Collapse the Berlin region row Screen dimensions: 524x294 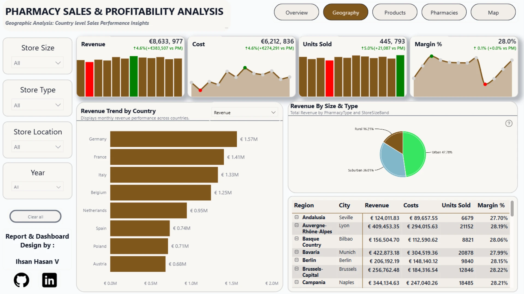pos(297,260)
